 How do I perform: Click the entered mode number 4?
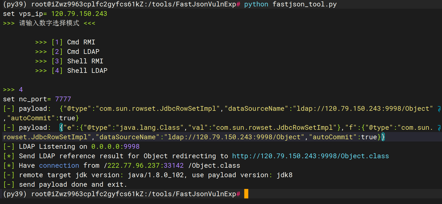coord(21,90)
